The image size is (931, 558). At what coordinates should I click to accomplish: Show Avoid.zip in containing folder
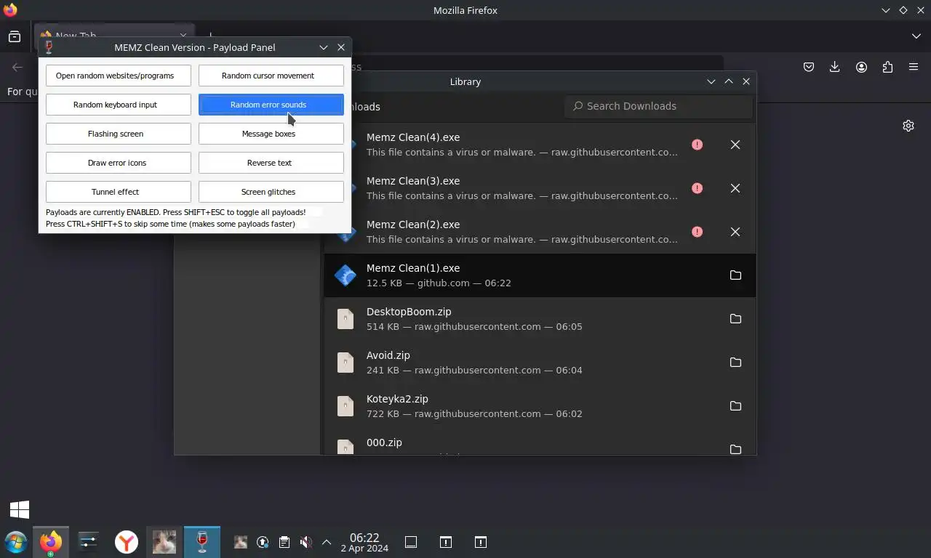pyautogui.click(x=735, y=363)
